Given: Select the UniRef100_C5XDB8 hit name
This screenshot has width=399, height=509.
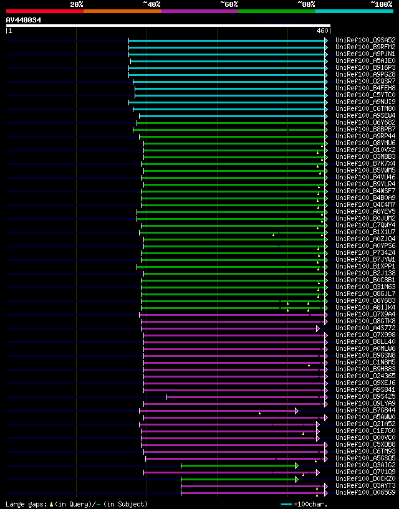Looking at the screenshot, I should point(365,444).
